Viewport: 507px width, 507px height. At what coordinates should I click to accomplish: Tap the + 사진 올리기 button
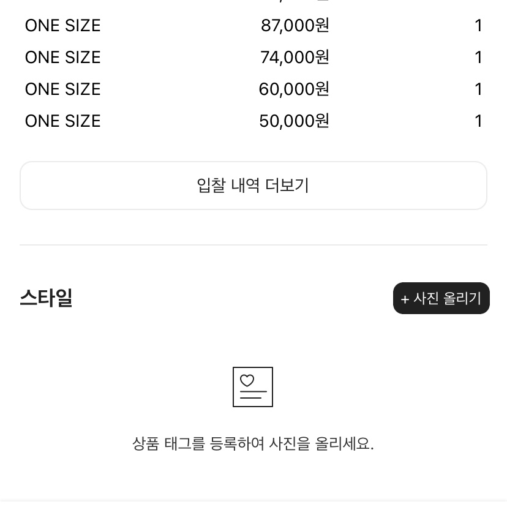coord(441,298)
